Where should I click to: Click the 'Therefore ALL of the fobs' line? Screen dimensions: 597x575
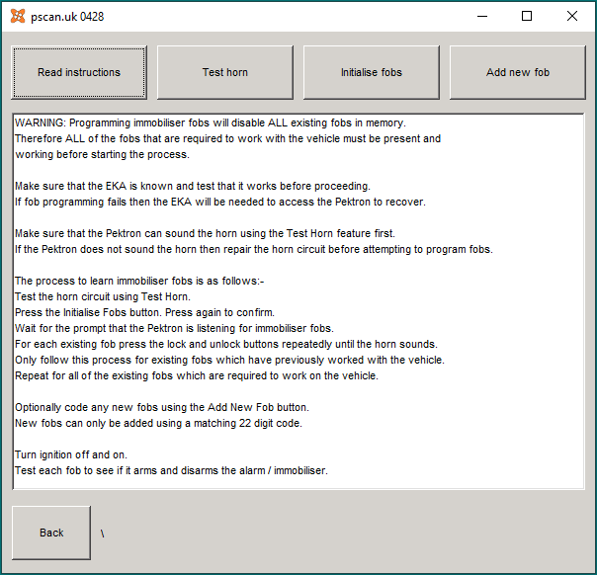(x=227, y=138)
